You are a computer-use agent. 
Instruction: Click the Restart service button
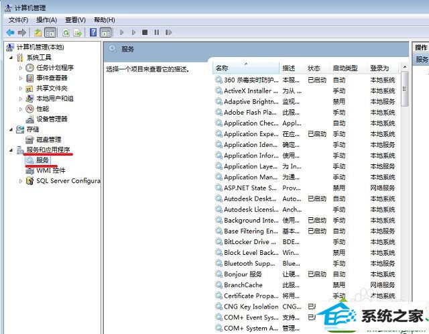[x=168, y=33]
